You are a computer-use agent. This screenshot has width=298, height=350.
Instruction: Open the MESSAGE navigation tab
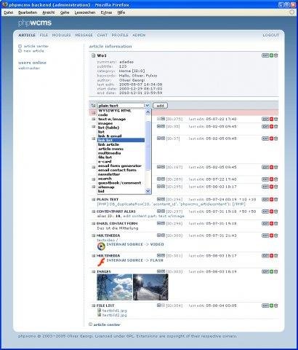click(84, 35)
